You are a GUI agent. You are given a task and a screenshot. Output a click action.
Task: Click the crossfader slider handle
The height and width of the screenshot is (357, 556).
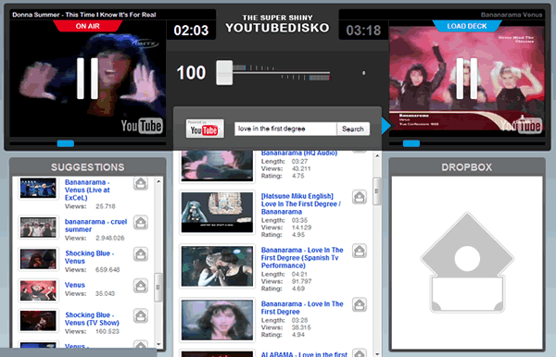pyautogui.click(x=224, y=72)
